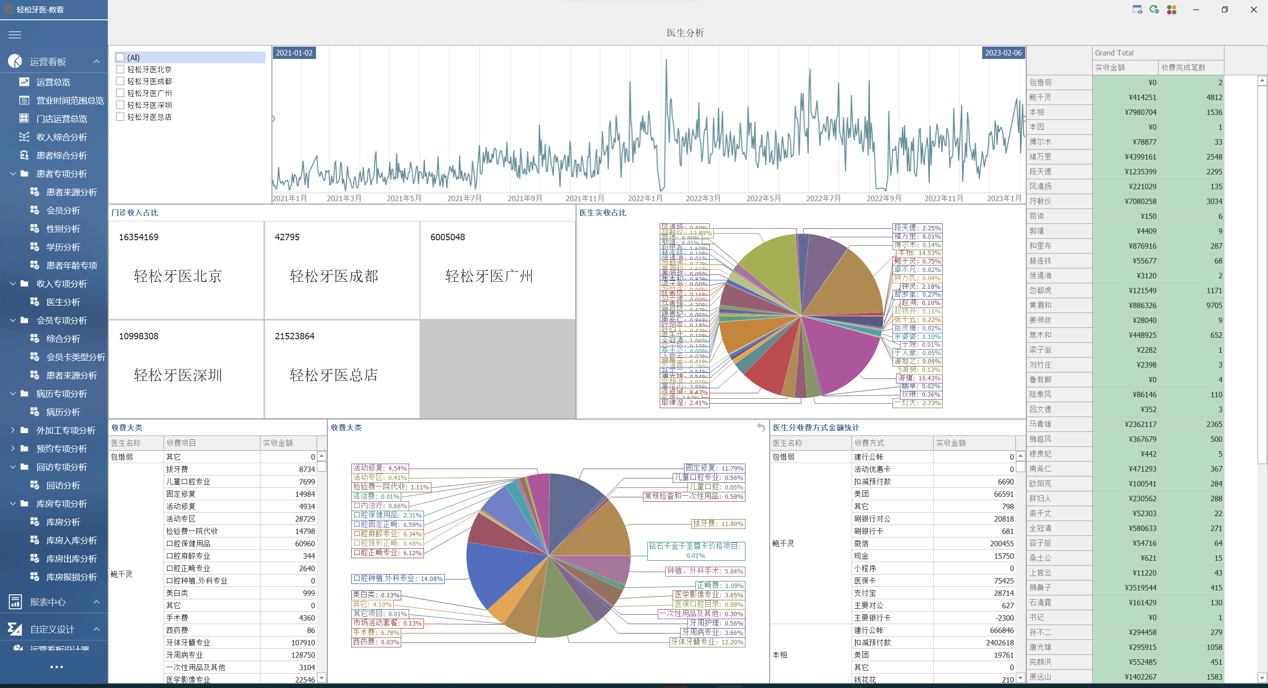Image resolution: width=1268 pixels, height=688 pixels.
Task: Click down arrow of 医生分收费方式 table scrollbar
Action: pyautogui.click(x=1020, y=678)
